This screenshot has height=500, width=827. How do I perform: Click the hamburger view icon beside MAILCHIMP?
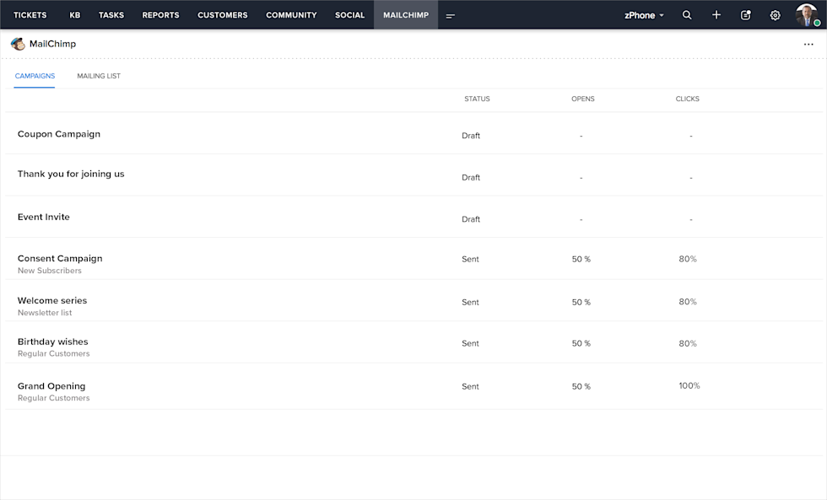click(450, 14)
